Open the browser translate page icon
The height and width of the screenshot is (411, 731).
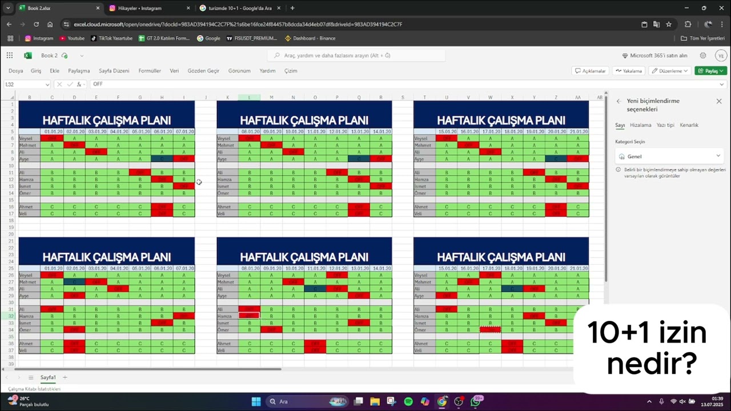click(657, 25)
